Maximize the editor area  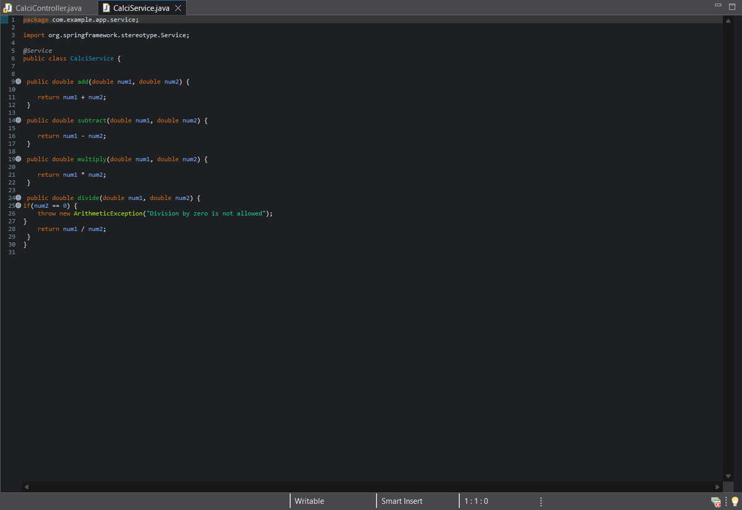tap(731, 6)
